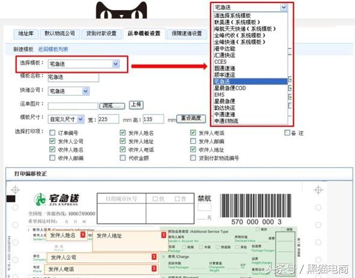Uncheck the 收件人电话 checkbox
This screenshot has width=355, height=278.
click(123, 149)
